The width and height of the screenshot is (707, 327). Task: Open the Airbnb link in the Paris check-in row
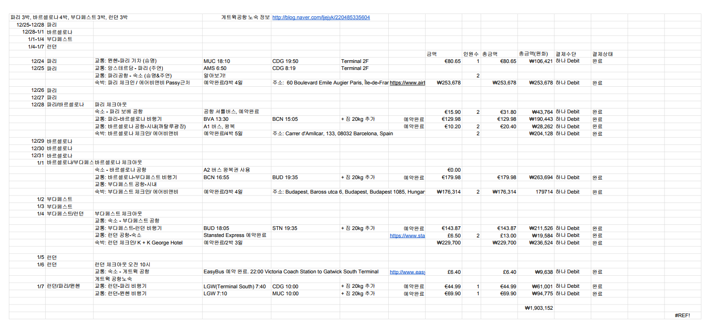coord(407,83)
